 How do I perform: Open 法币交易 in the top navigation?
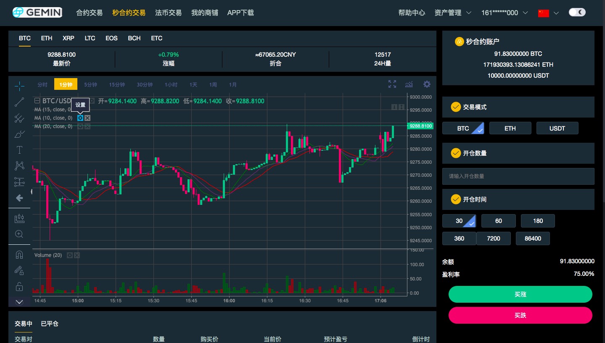pyautogui.click(x=168, y=13)
